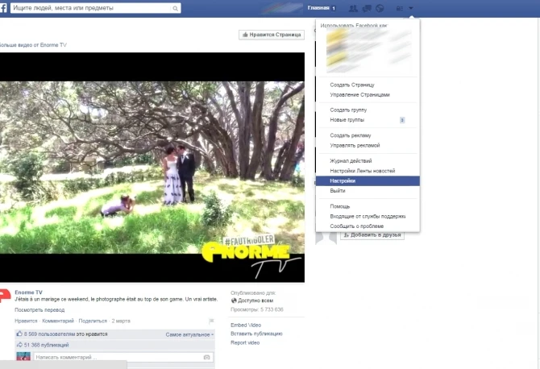Collapse the account dropdown arrow

pyautogui.click(x=411, y=8)
